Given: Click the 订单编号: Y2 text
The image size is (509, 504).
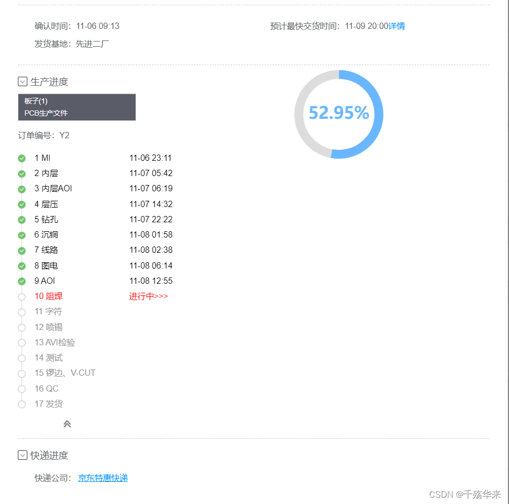Looking at the screenshot, I should (44, 135).
